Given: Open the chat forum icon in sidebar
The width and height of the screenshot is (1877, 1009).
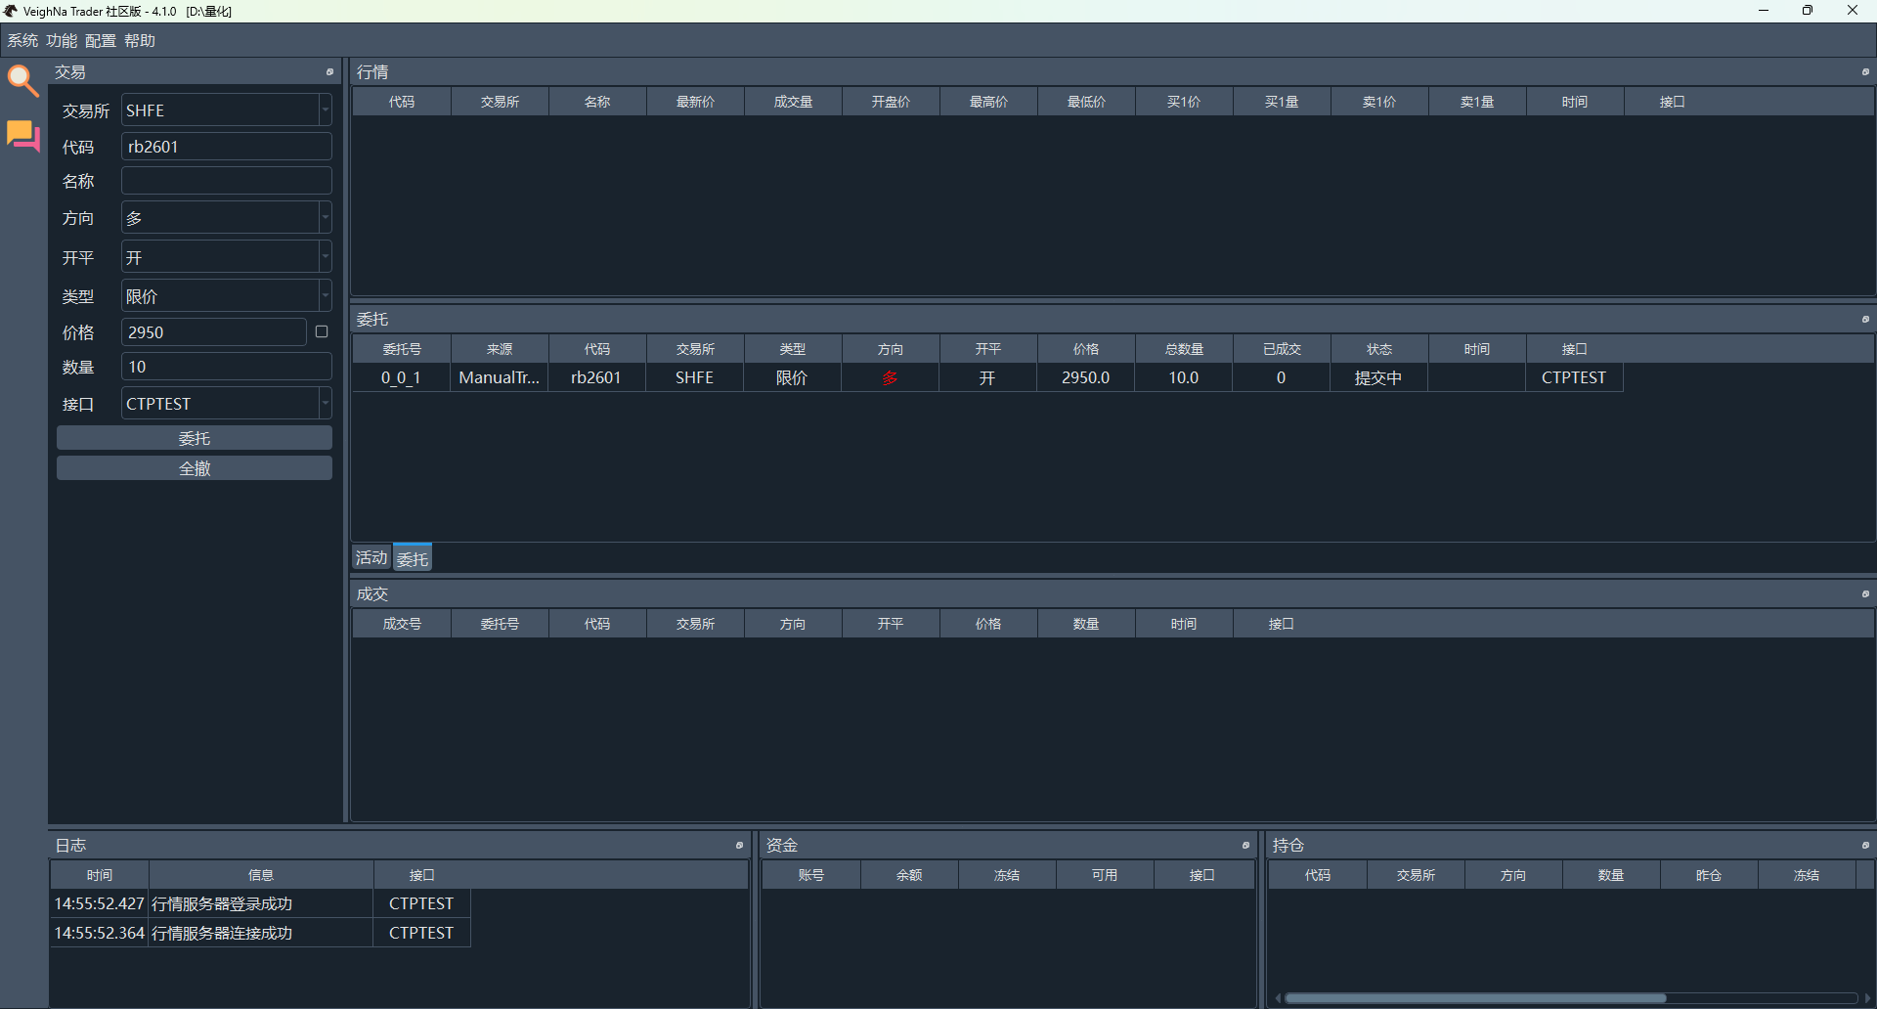Looking at the screenshot, I should tap(22, 135).
